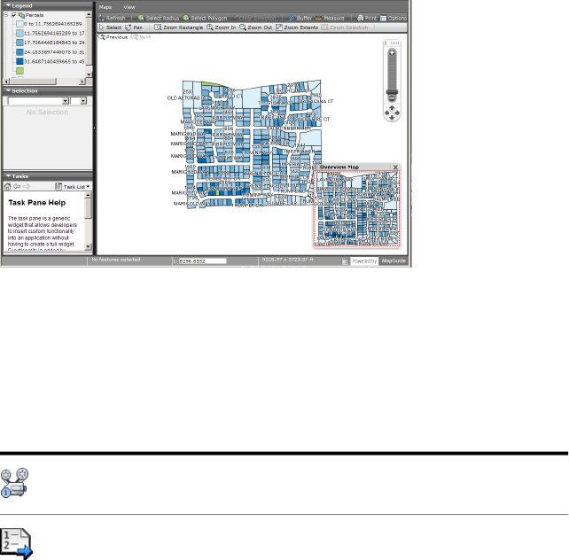Click the zoom slider handle
The image size is (569, 560).
click(392, 92)
